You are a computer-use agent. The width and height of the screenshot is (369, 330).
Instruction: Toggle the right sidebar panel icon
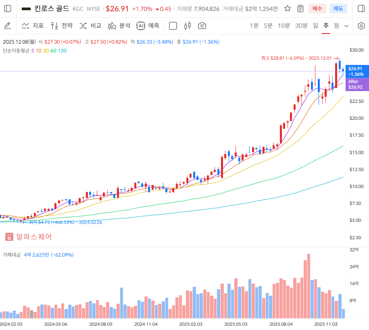point(361,8)
